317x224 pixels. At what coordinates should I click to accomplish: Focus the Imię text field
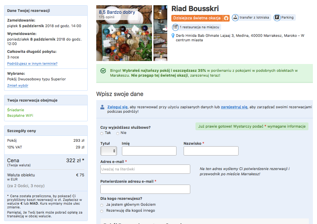pos(149,151)
